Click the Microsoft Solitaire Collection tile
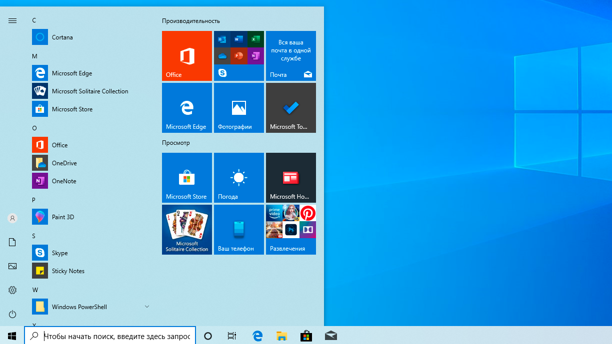The height and width of the screenshot is (344, 612). [186, 230]
